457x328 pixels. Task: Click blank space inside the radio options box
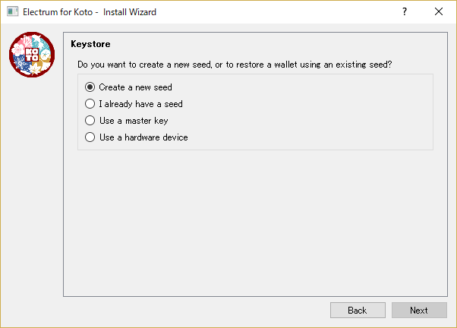[309, 112]
